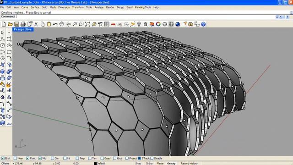Toggle the Project osnap checkbox
The width and height of the screenshot is (293, 165).
point(127,158)
